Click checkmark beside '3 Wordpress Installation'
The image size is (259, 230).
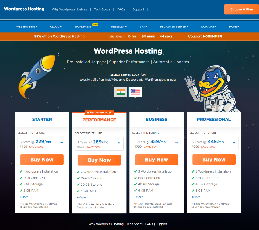pos(136,171)
